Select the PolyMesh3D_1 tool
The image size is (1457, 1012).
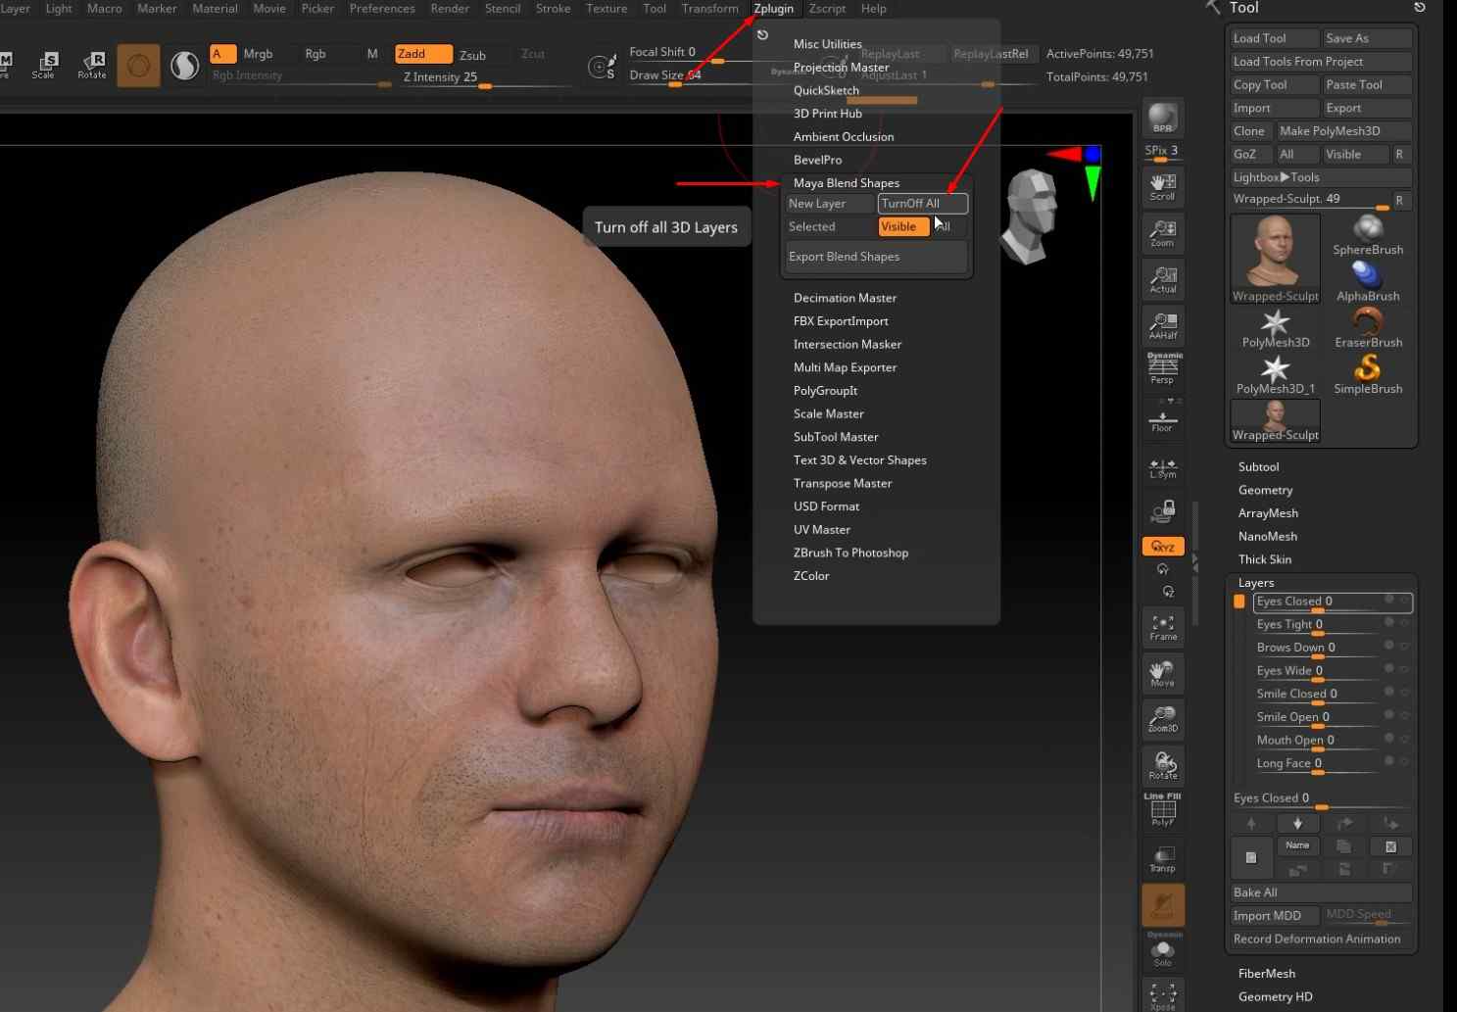click(1276, 374)
